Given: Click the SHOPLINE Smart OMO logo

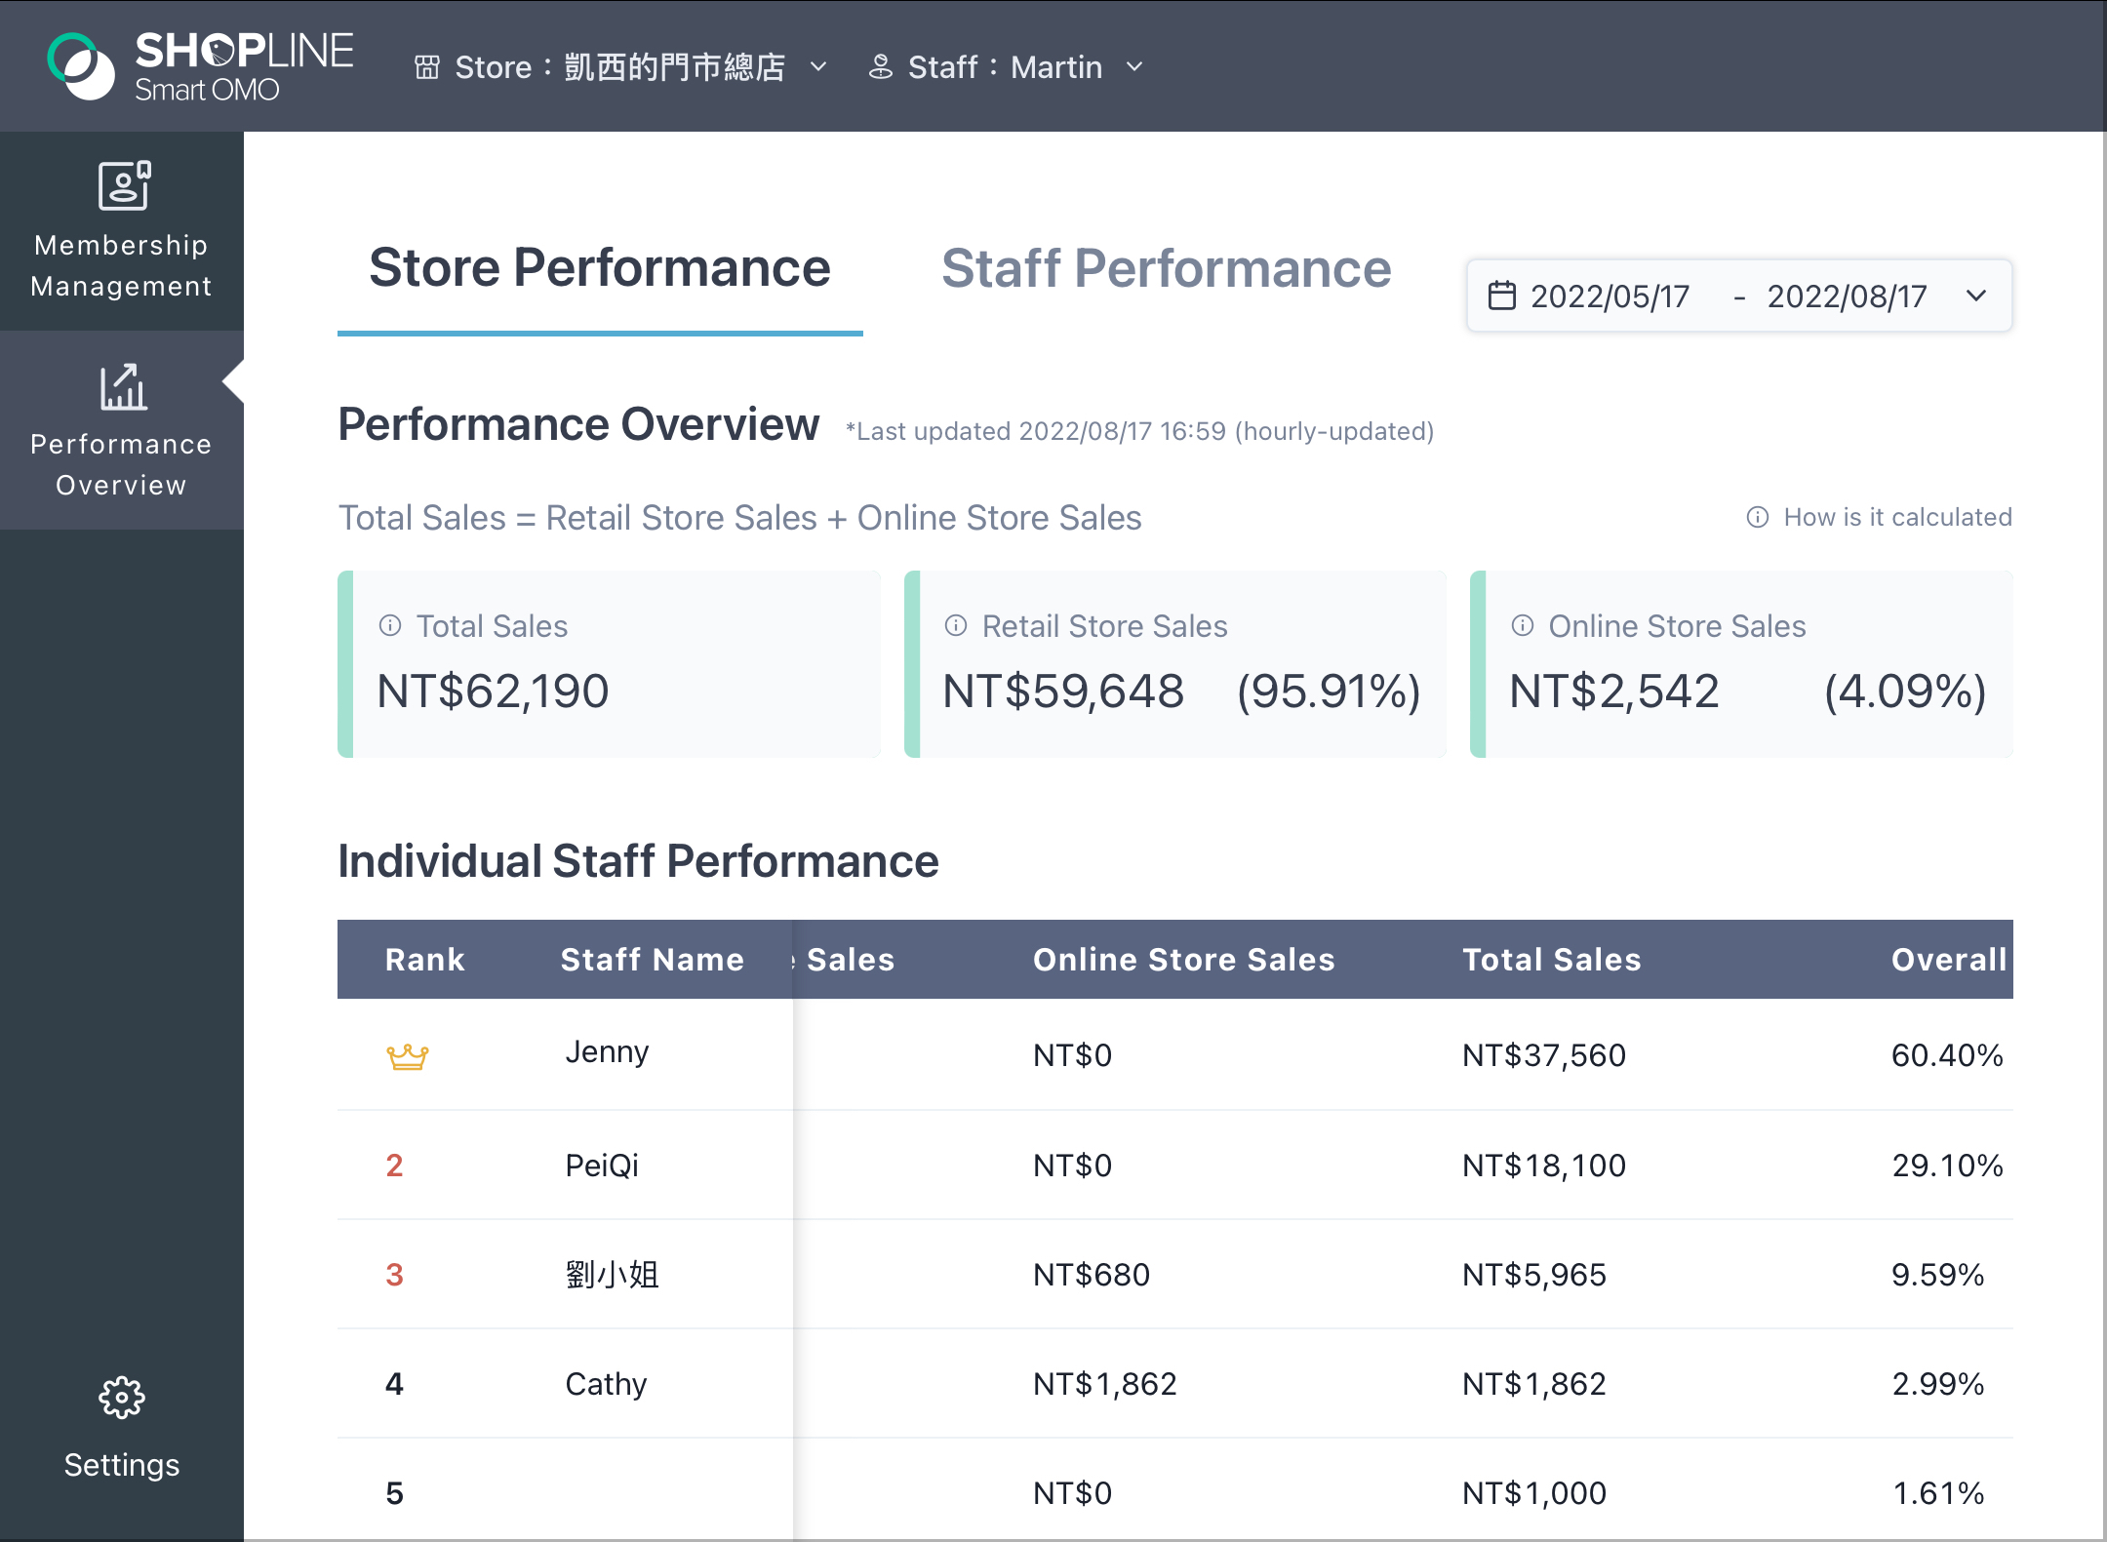Looking at the screenshot, I should 201,65.
